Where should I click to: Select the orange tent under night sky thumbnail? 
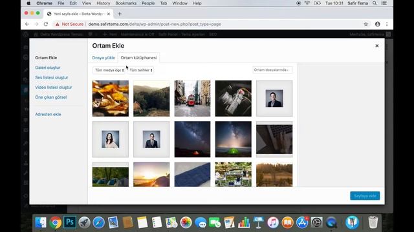(x=193, y=139)
